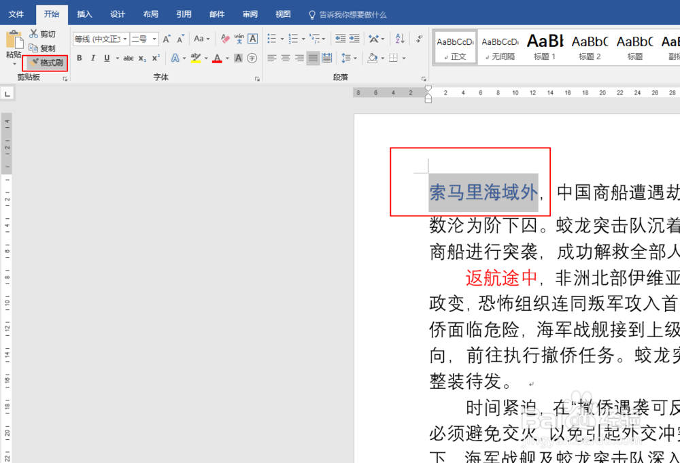Toggle italic formatting
This screenshot has width=680, height=463.
pyautogui.click(x=92, y=58)
